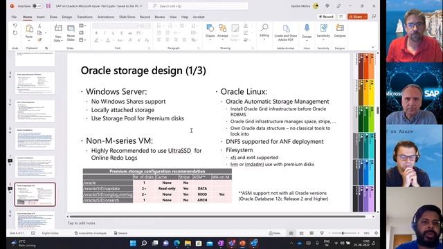Viewport: 443px width, 249px height.
Task: Collapse the ribbon with the chevron
Action: click(x=372, y=48)
